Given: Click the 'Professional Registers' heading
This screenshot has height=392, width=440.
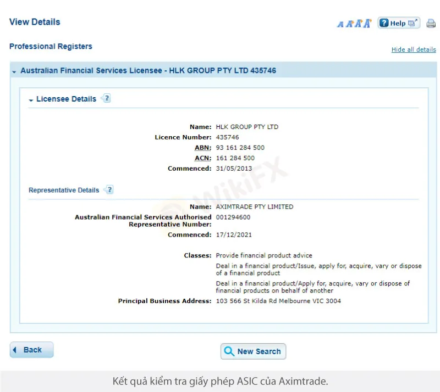Looking at the screenshot, I should pyautogui.click(x=51, y=46).
